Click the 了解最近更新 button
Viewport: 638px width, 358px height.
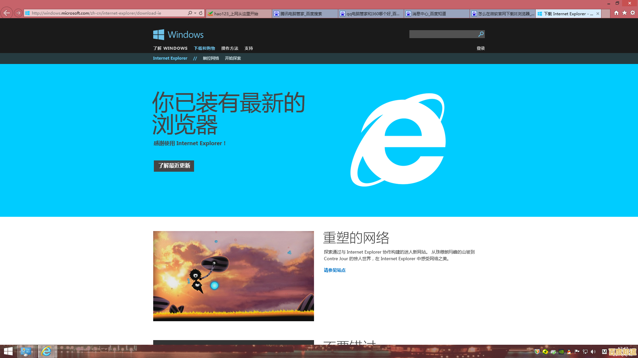click(x=173, y=166)
